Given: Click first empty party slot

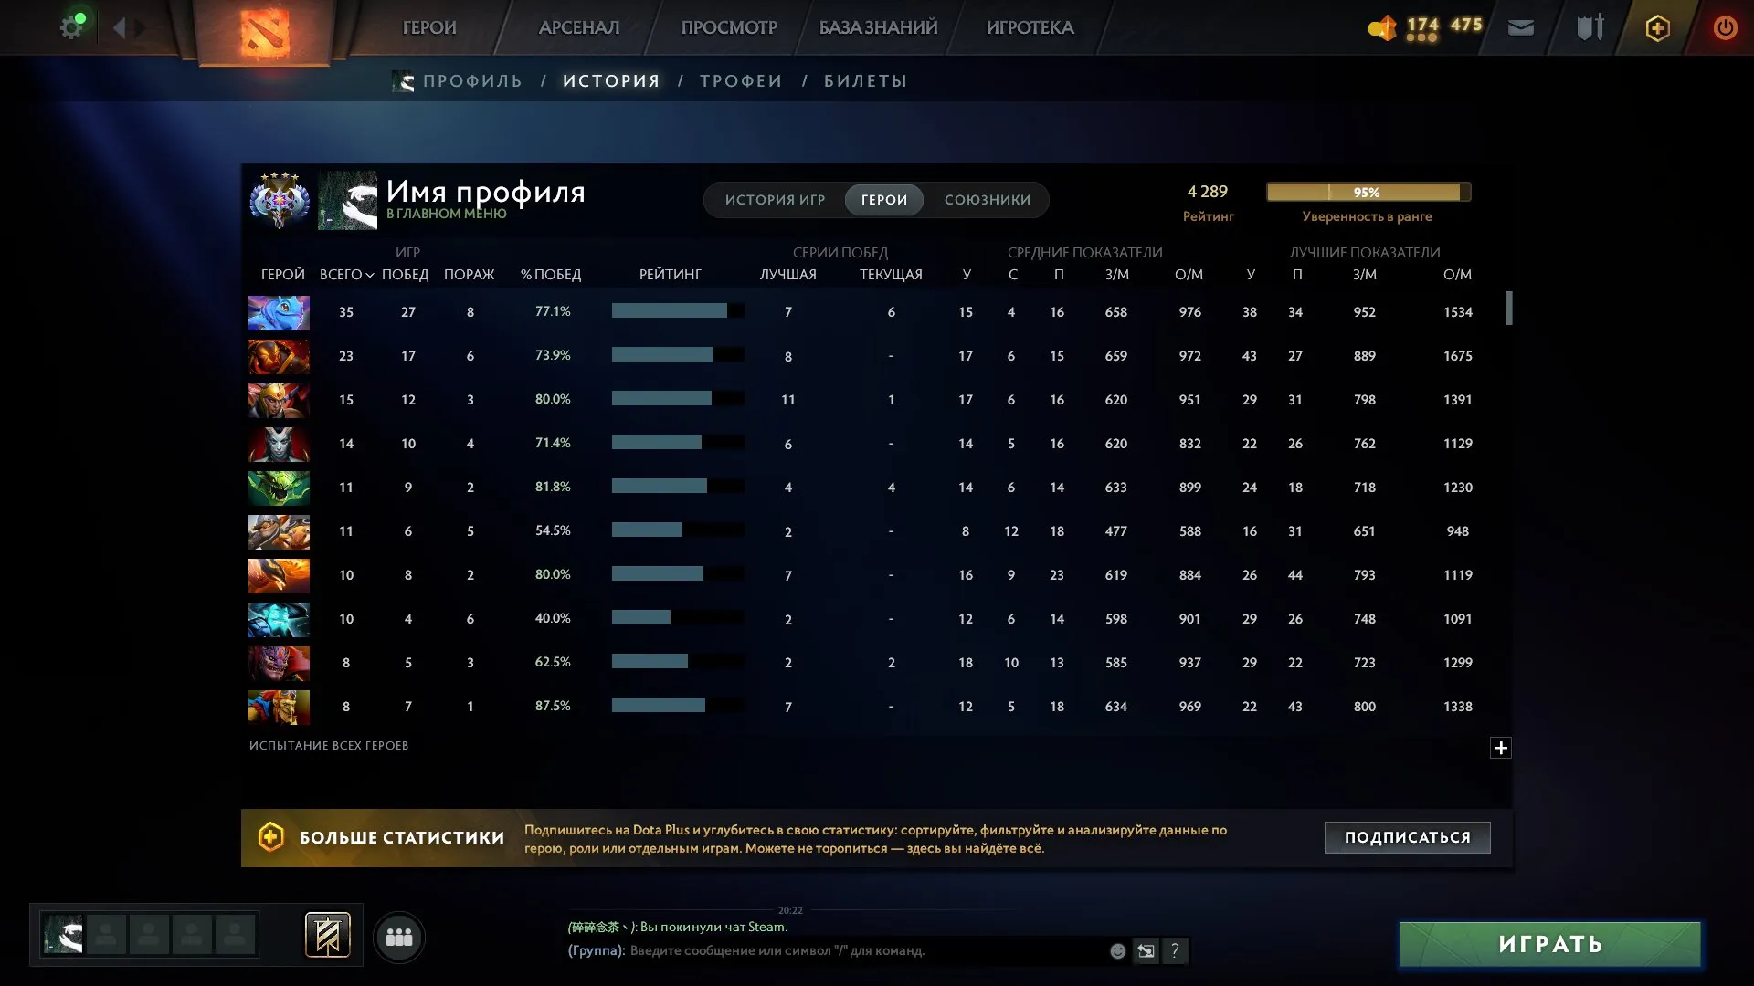Looking at the screenshot, I should pos(106,935).
